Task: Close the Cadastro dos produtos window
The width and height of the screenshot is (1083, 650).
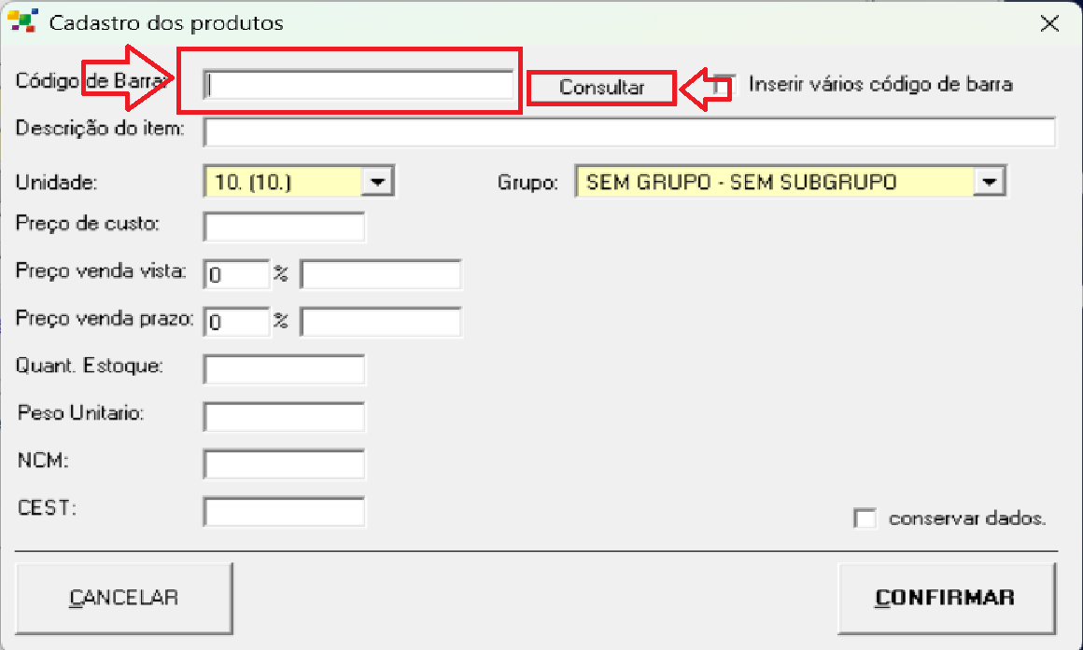Action: point(1049,24)
